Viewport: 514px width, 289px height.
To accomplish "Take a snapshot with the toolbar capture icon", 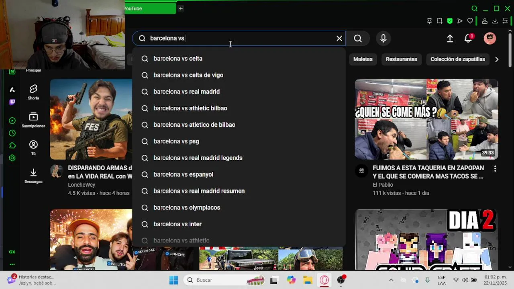I will [440, 21].
